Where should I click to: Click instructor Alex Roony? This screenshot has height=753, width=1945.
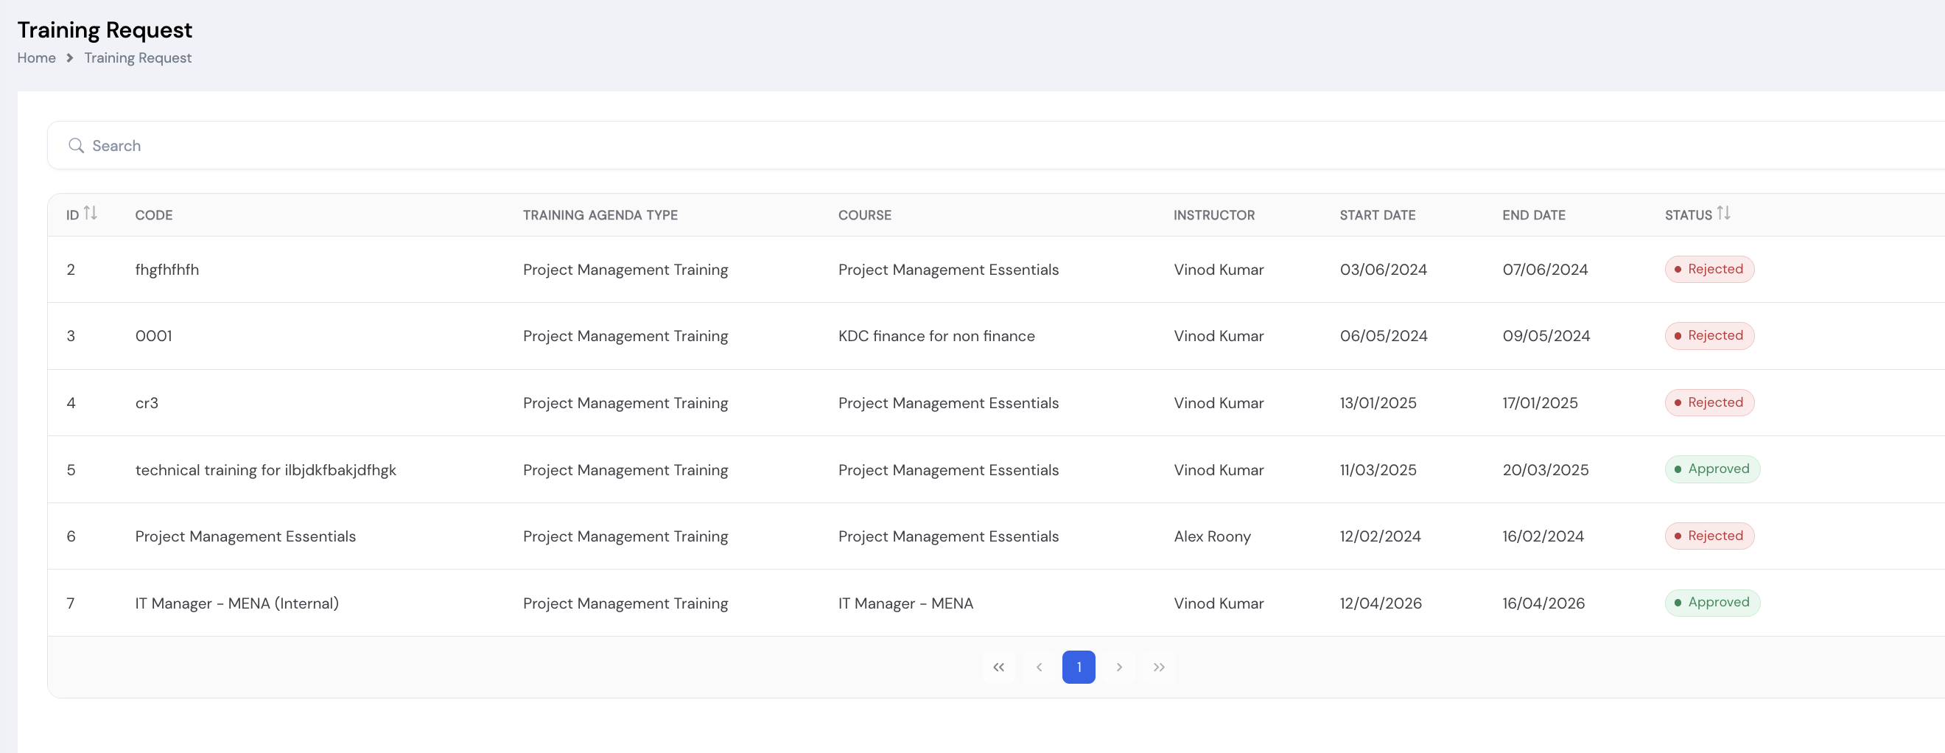pyautogui.click(x=1212, y=537)
